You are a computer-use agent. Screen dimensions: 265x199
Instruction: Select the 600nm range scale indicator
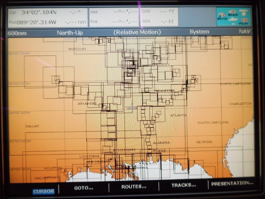[17, 33]
